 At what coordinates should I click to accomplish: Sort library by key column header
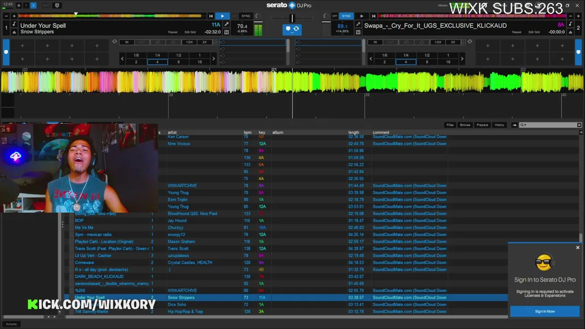click(262, 133)
